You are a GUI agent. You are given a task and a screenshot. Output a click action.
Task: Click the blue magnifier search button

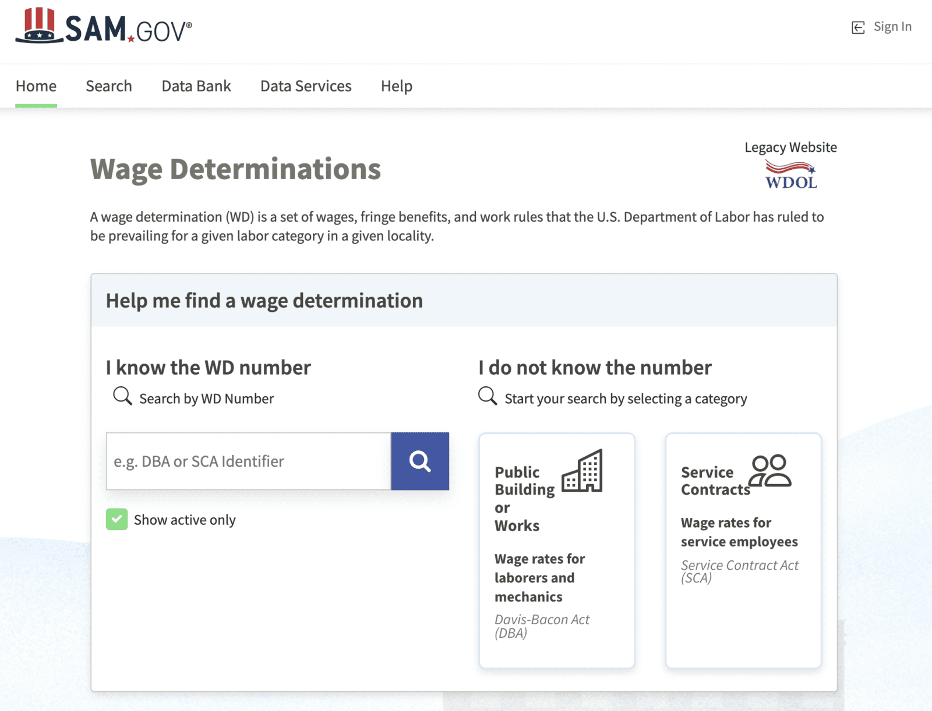tap(420, 461)
